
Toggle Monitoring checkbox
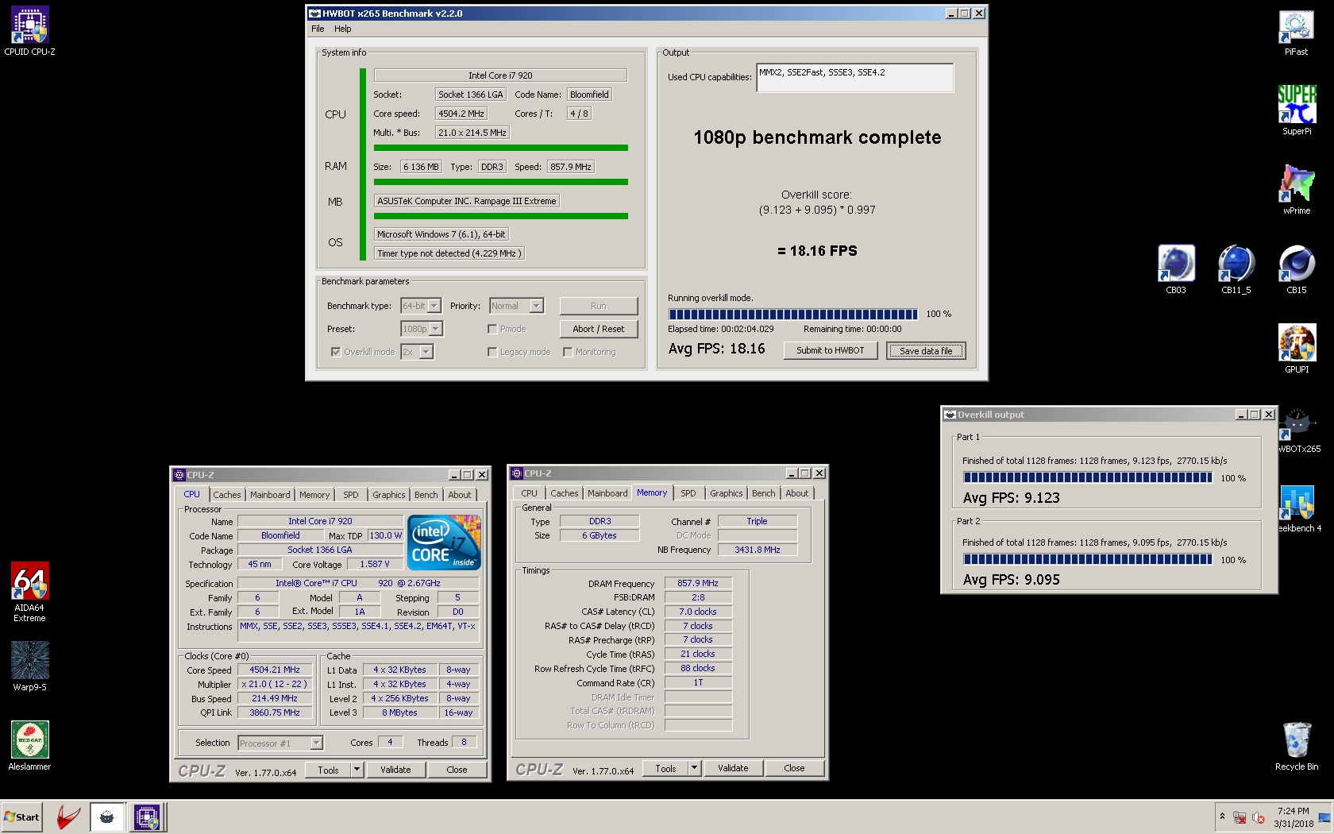(568, 352)
